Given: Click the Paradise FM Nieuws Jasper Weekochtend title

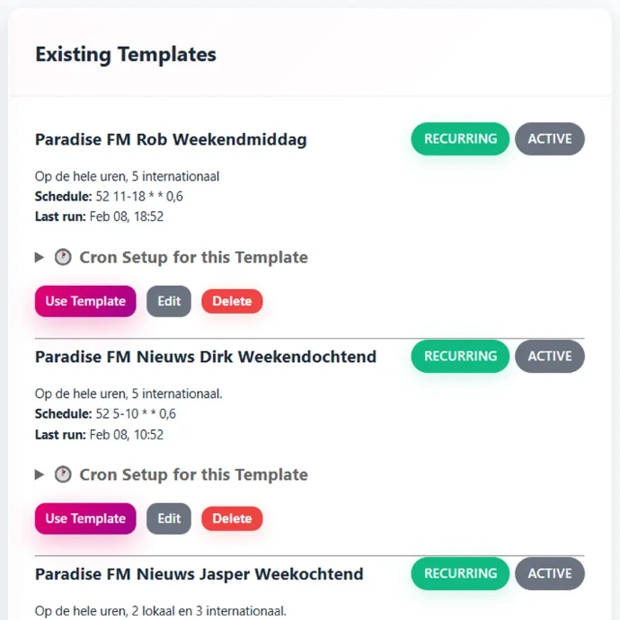Looking at the screenshot, I should point(199,574).
